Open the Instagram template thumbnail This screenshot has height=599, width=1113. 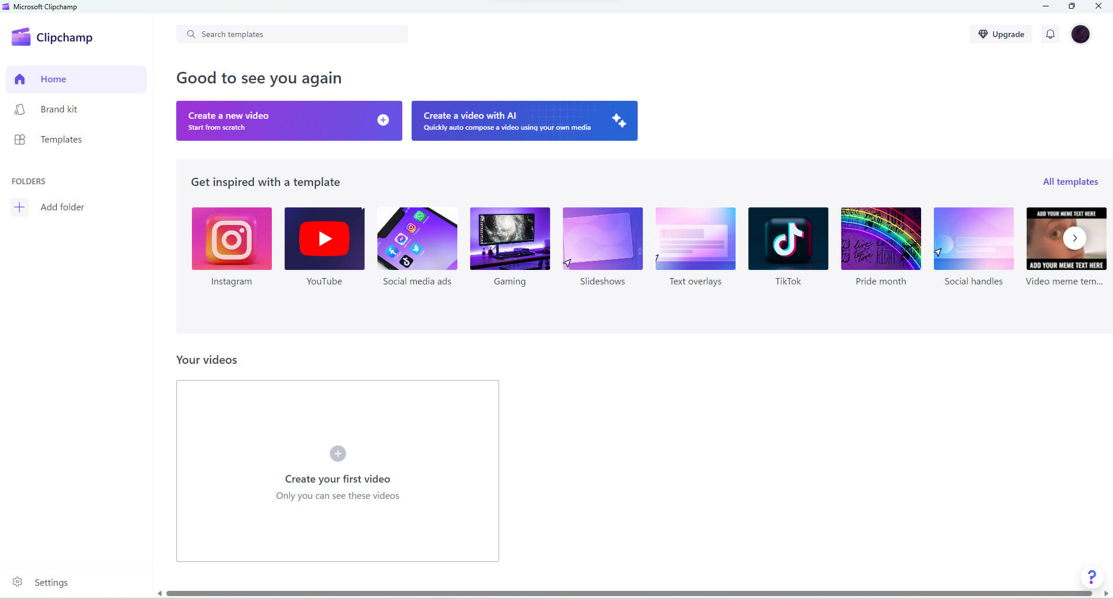point(232,239)
